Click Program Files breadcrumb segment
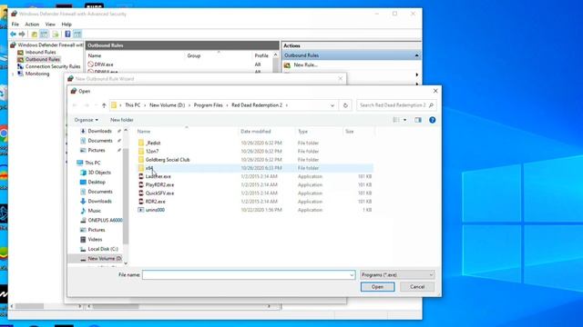 click(209, 105)
